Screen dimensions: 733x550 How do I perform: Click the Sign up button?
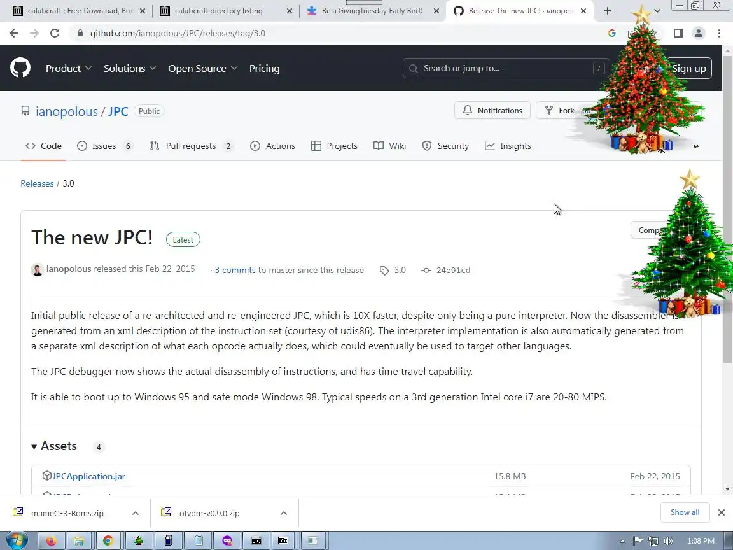(688, 68)
